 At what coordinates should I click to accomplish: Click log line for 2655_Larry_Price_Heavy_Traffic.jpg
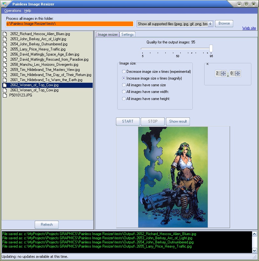pyautogui.click(x=97, y=246)
